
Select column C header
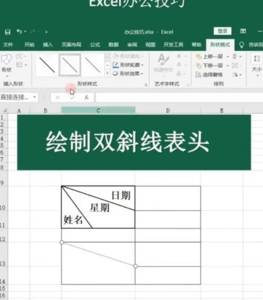point(98,110)
